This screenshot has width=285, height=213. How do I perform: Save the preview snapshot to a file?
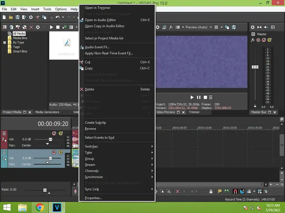tap(234, 27)
